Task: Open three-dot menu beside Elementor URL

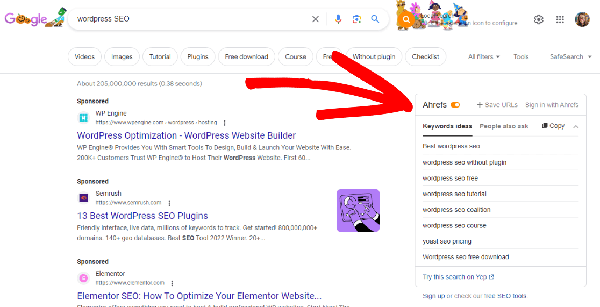Action: [x=172, y=283]
